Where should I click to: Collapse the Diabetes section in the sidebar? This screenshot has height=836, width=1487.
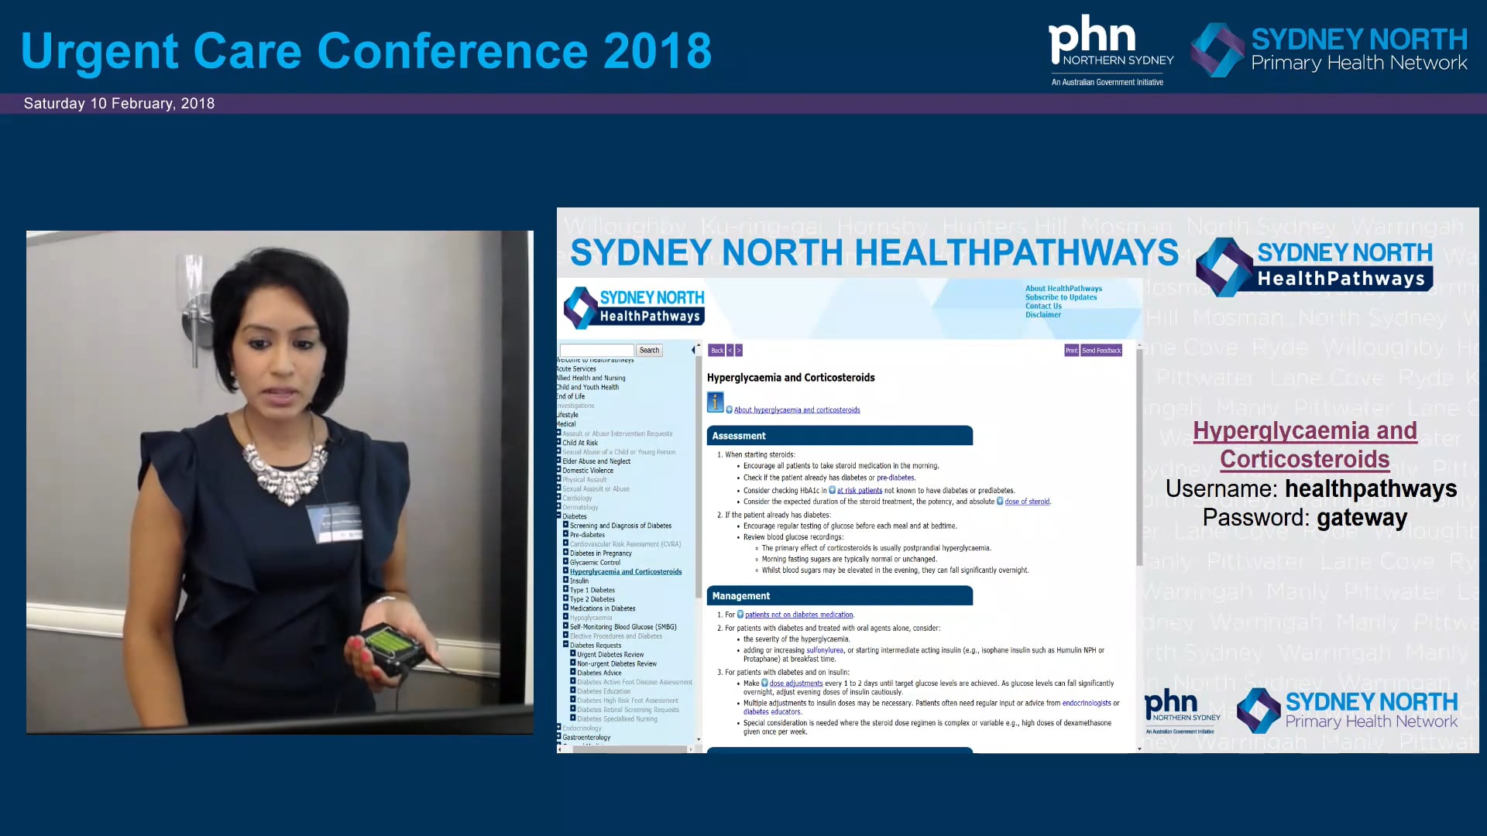point(558,516)
